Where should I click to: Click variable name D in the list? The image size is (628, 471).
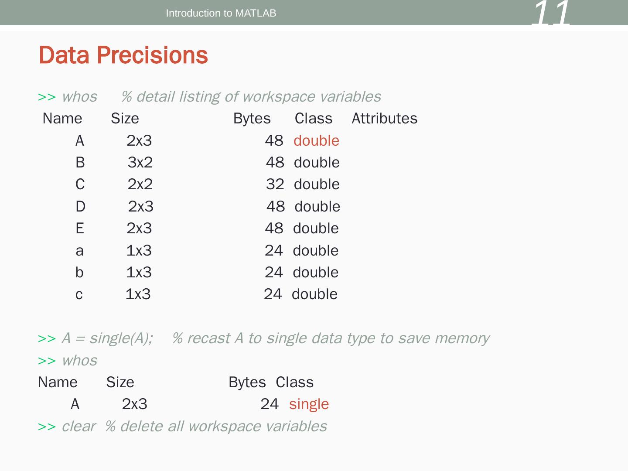pos(80,207)
